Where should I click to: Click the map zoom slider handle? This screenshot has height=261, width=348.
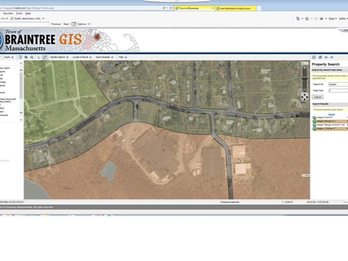click(x=304, y=77)
